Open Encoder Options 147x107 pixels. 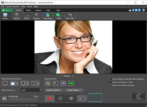(54, 90)
